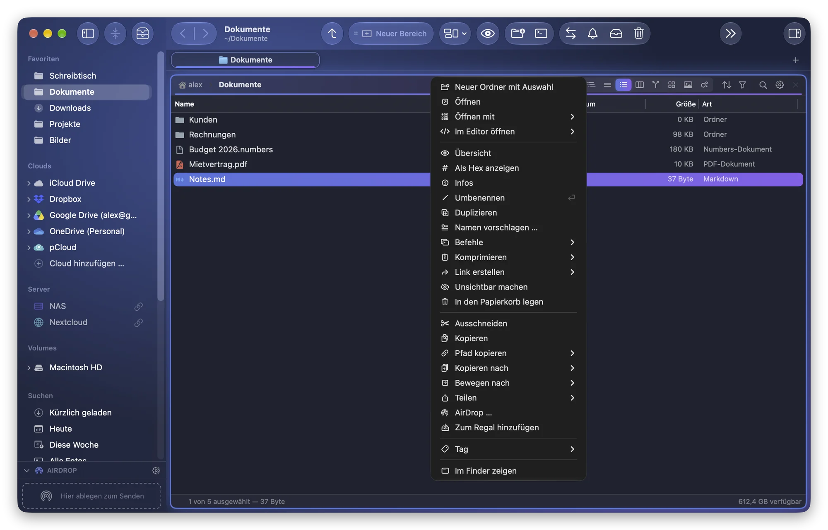Open the pane settings gear icon
This screenshot has height=530, width=828.
(x=779, y=85)
